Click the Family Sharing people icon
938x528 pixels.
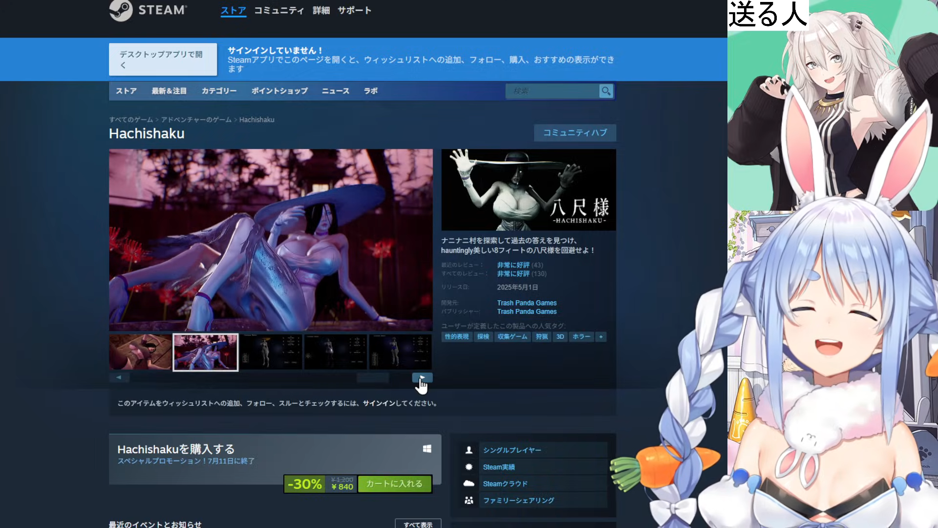469,500
